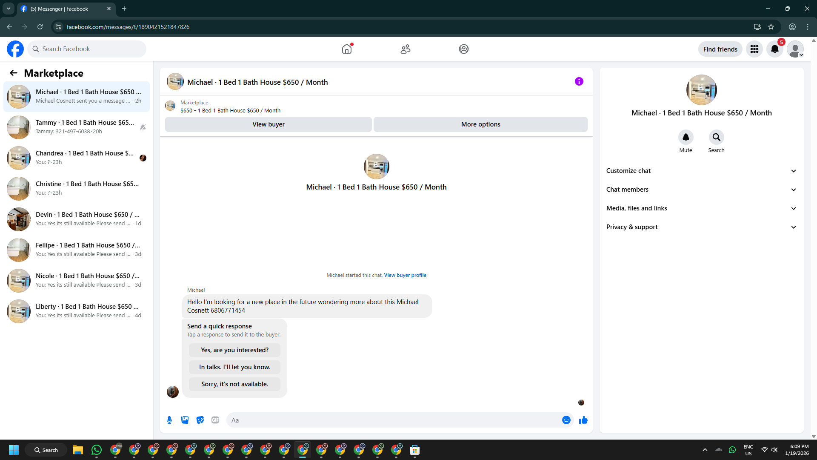The image size is (817, 460).
Task: Mute this conversation with the bell button
Action: pyautogui.click(x=686, y=137)
